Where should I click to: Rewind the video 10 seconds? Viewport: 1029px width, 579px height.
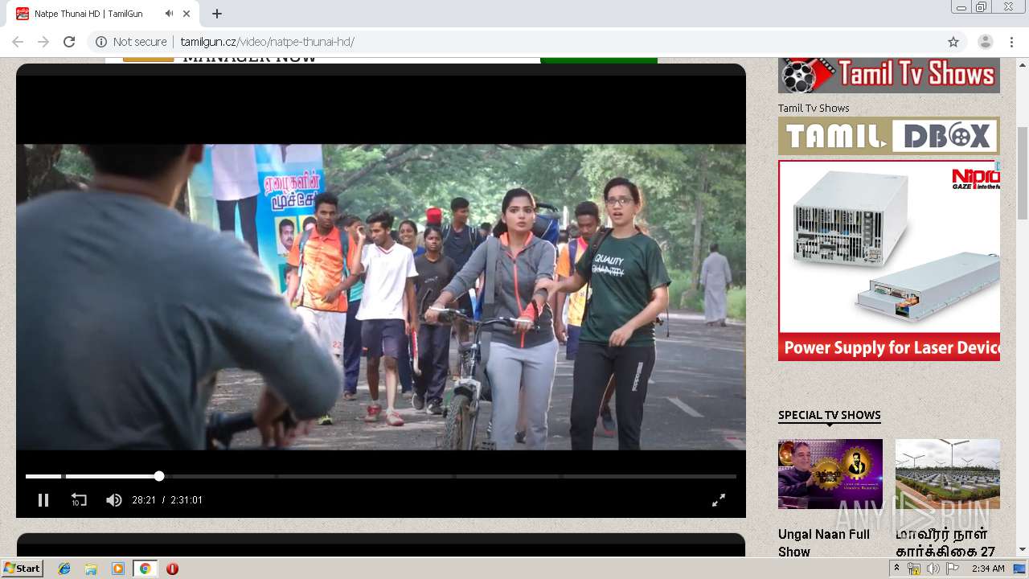[78, 500]
